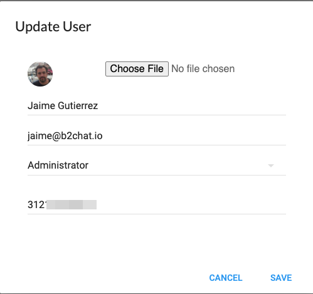Click the round user picture
Screen dimensions: 313x294
(40, 74)
